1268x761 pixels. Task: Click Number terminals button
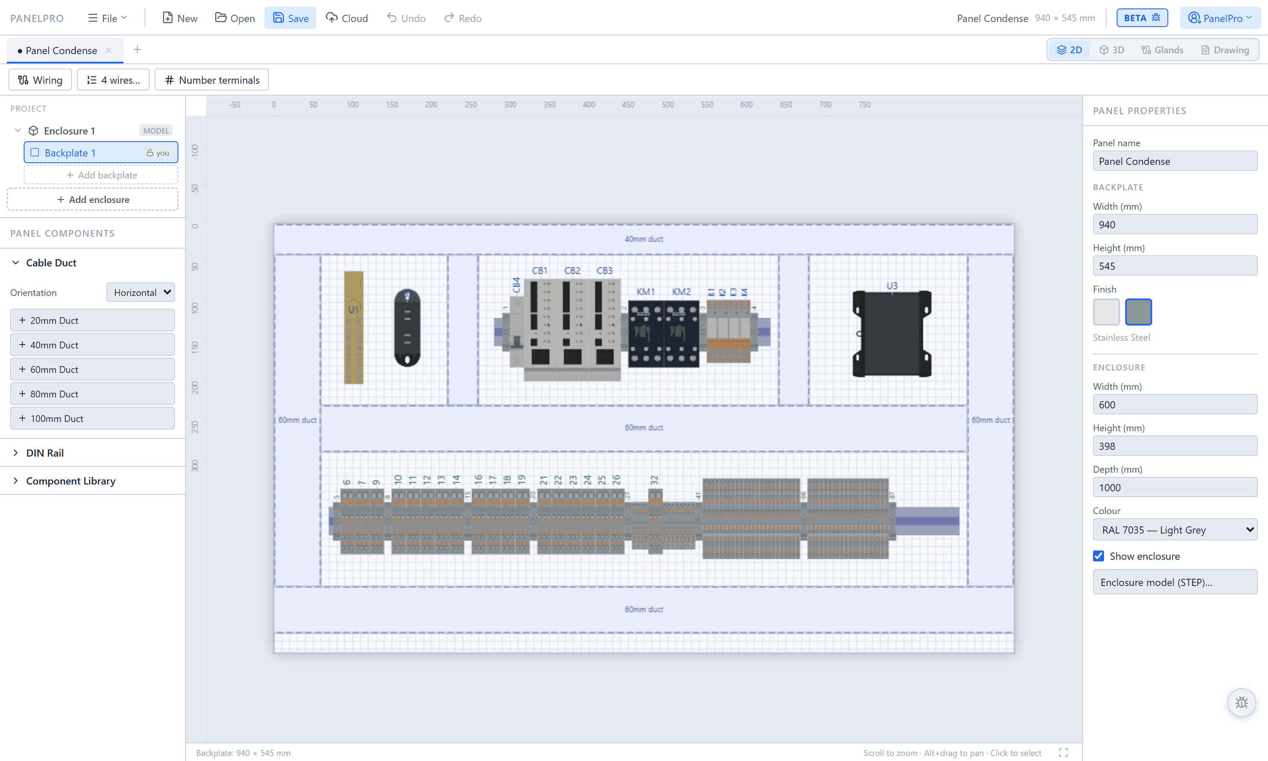pyautogui.click(x=211, y=79)
